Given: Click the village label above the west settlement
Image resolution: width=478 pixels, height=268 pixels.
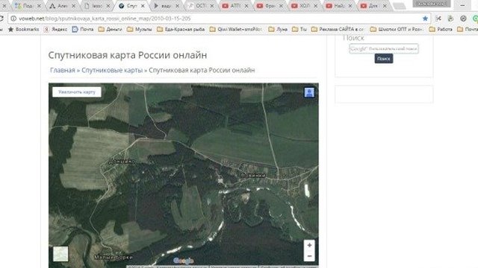Looking at the screenshot, I should tap(122, 162).
